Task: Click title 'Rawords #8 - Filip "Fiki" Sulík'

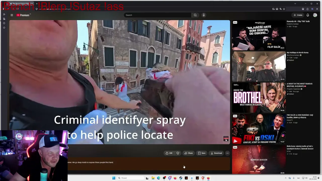Action: (298, 21)
